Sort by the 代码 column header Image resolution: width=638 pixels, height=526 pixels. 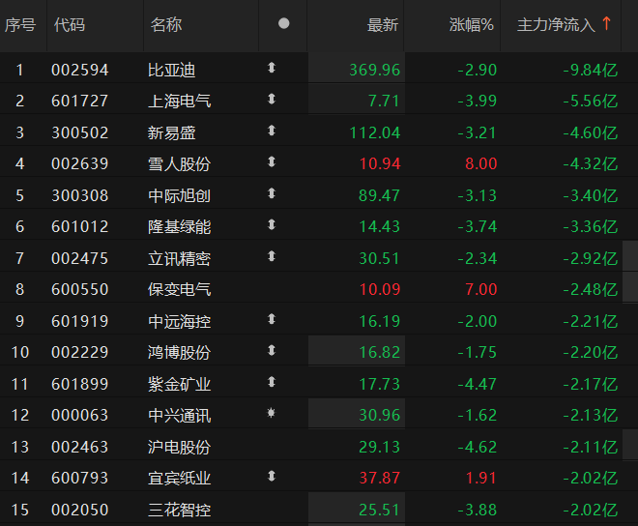pyautogui.click(x=69, y=25)
